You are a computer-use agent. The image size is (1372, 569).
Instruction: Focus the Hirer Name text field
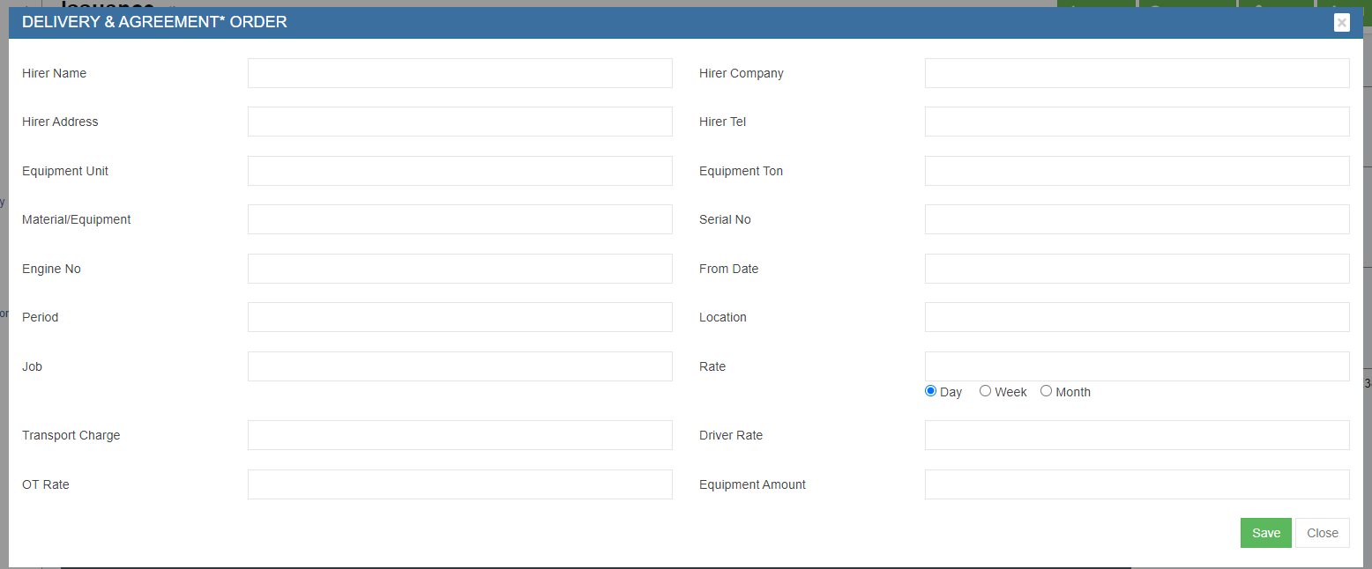pyautogui.click(x=459, y=73)
